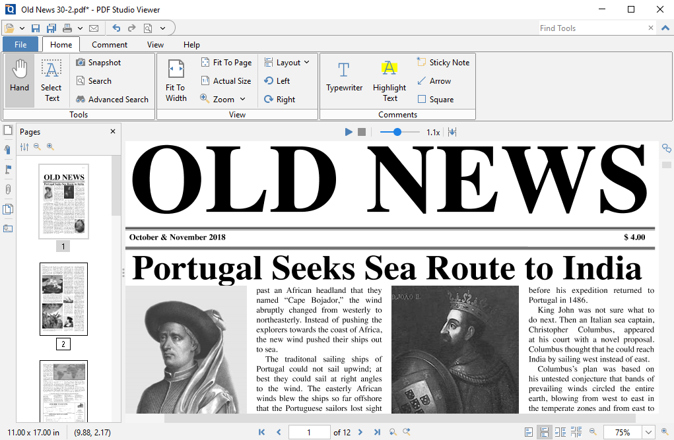Open the 75% zoom level dropdown
Screen dimensions: 674x440
pos(648,431)
